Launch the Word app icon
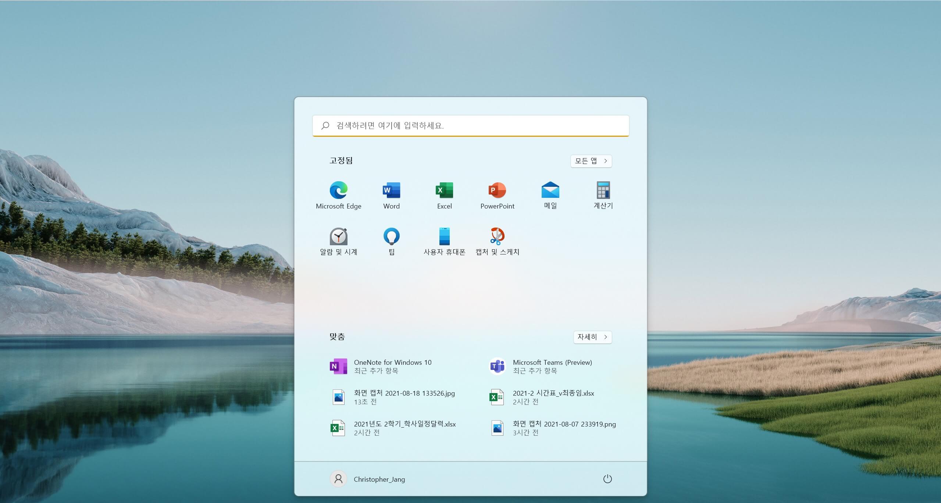This screenshot has height=503, width=941. coord(391,195)
